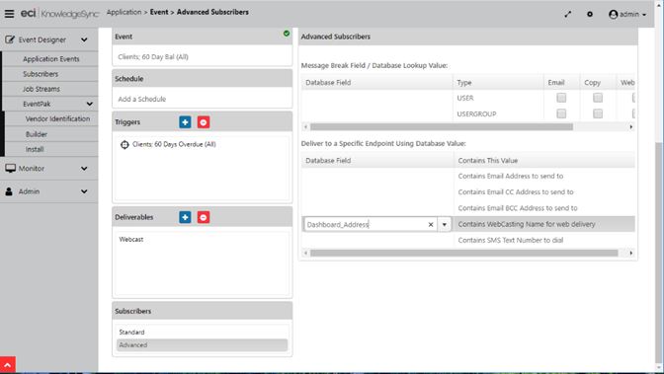The width and height of the screenshot is (664, 374).
Task: Open the Builder item
Action: click(x=36, y=134)
